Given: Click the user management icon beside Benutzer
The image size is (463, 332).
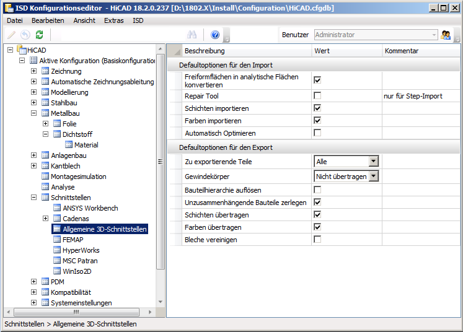Looking at the screenshot, I should pyautogui.click(x=446, y=35).
